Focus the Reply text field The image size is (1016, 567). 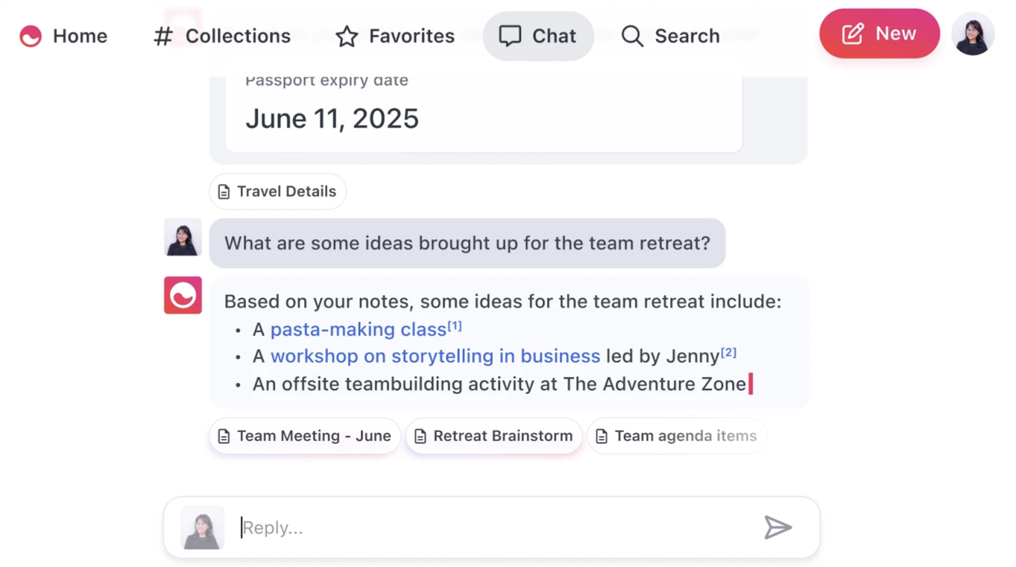pos(495,528)
